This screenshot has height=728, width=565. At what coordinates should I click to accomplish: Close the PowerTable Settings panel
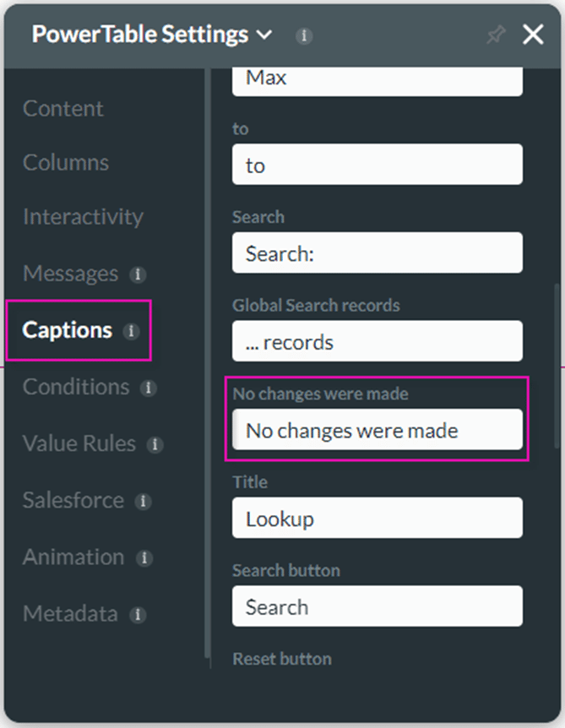534,35
